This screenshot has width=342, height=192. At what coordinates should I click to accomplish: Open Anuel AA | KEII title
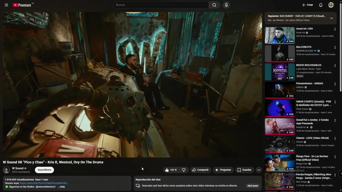(304, 29)
